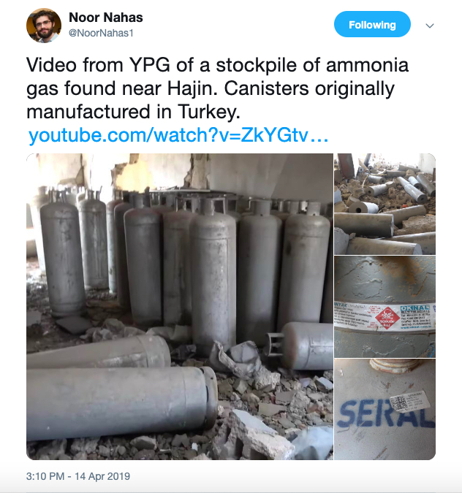Viewport: 462px width, 493px height.
Task: Click the YPG mention in tweet text
Action: [x=150, y=65]
